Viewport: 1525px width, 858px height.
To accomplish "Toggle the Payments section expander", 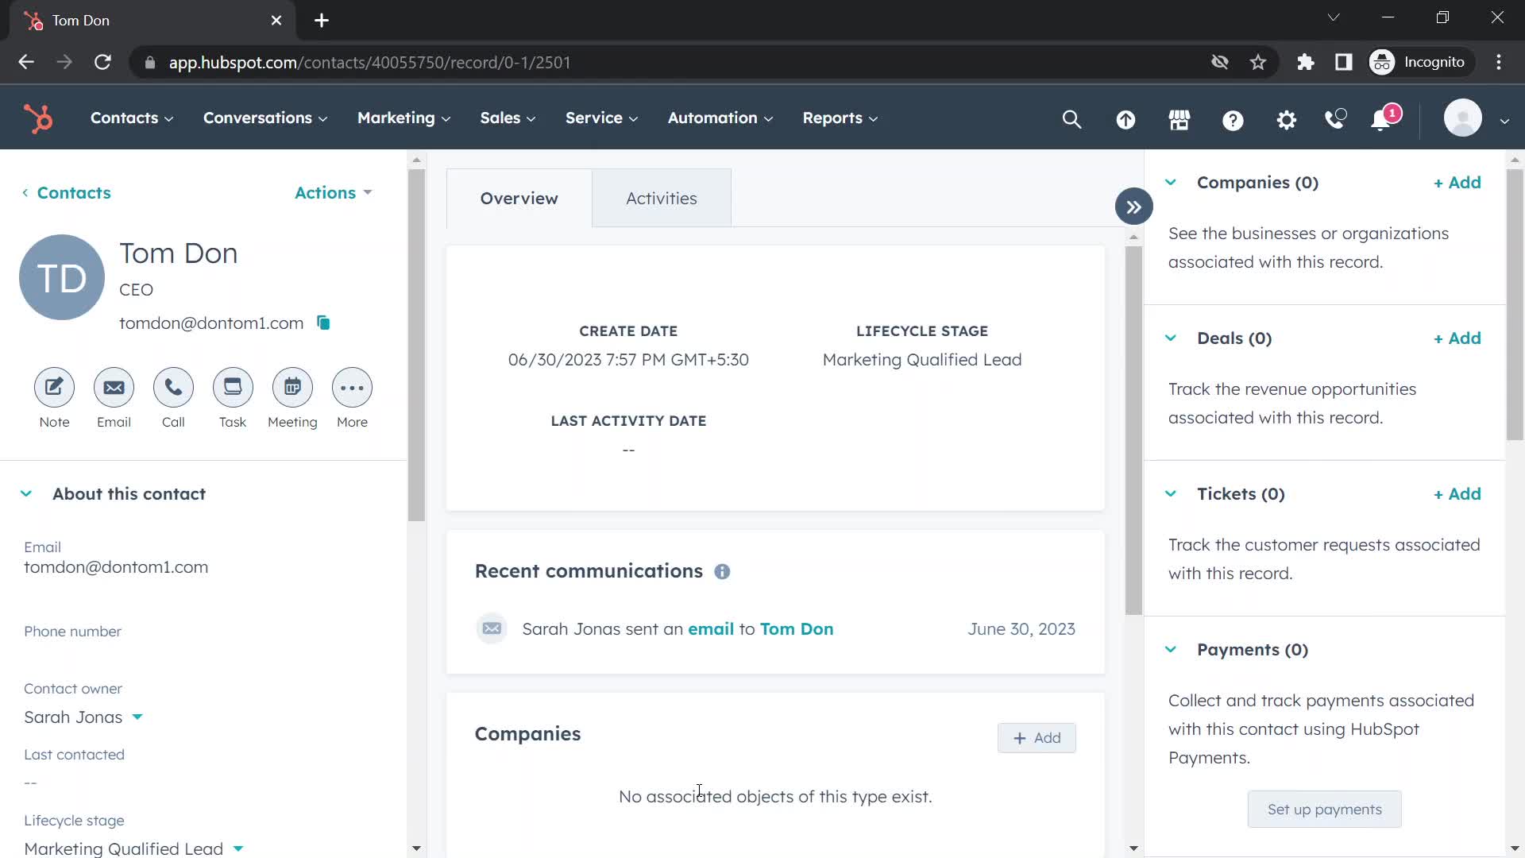I will 1170,648.
